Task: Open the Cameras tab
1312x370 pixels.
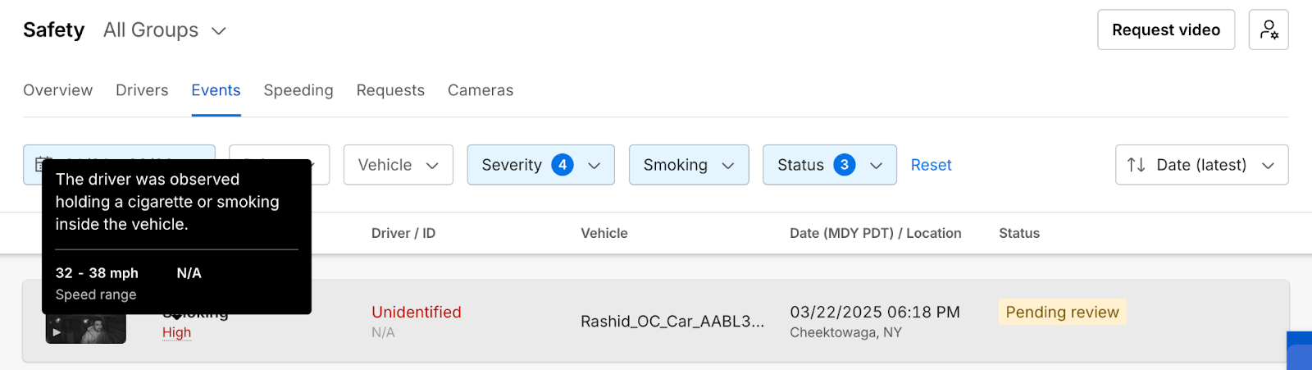Action: (x=481, y=90)
